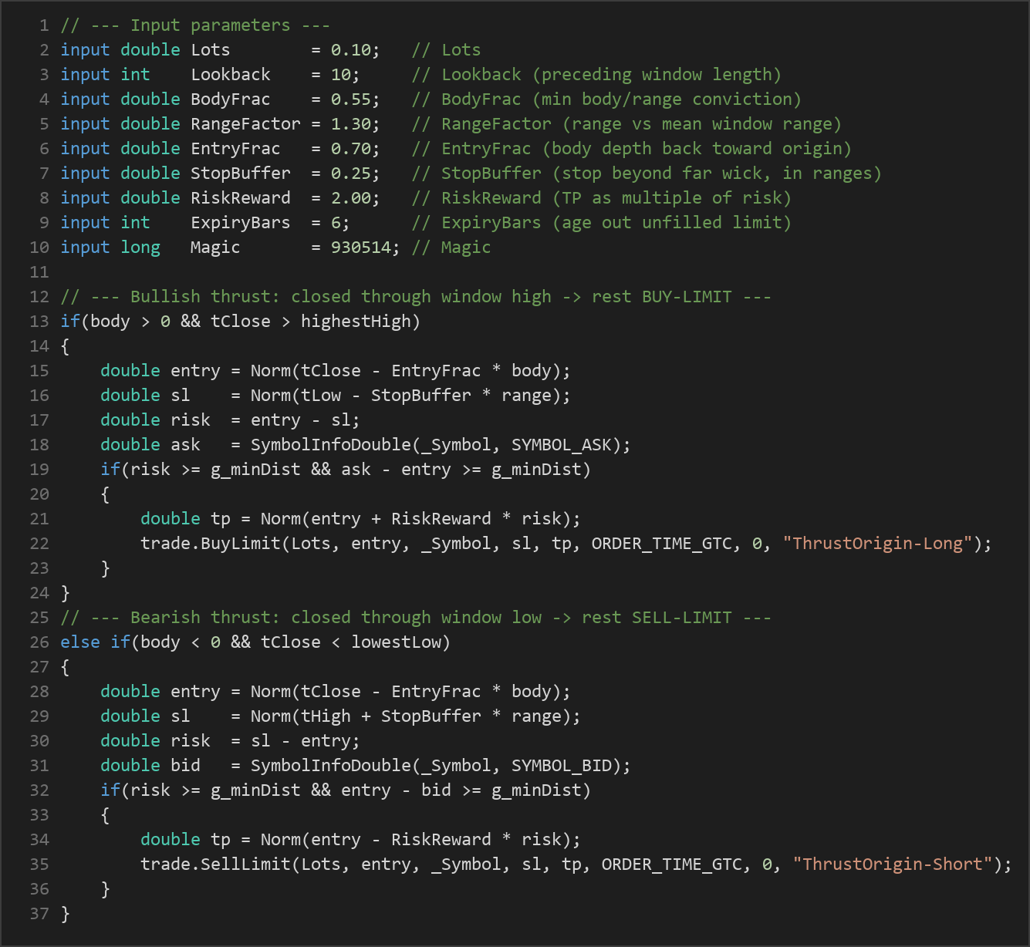Click comment '// RiskReward (TP as multiple of risk)'

point(602,198)
